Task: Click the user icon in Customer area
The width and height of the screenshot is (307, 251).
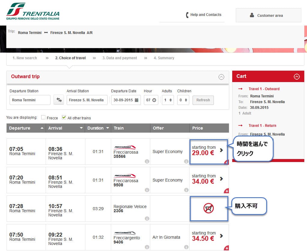Action: pyautogui.click(x=252, y=15)
